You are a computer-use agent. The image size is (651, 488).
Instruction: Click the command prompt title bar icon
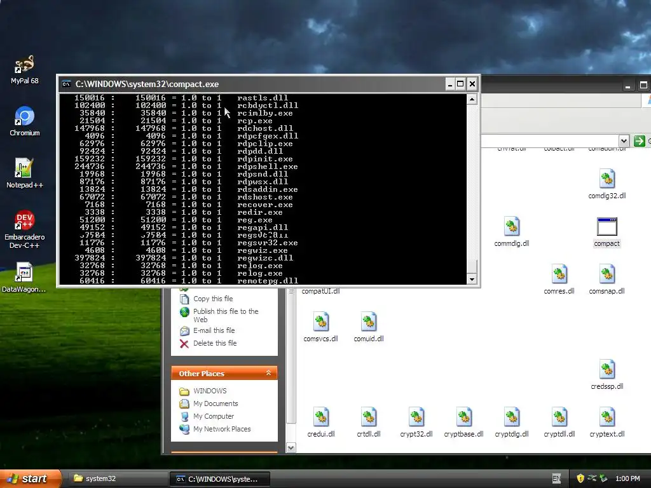pos(66,85)
